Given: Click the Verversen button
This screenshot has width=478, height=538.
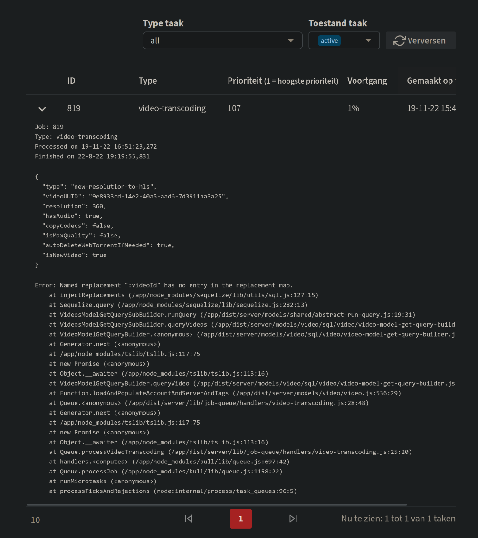Looking at the screenshot, I should (x=421, y=40).
